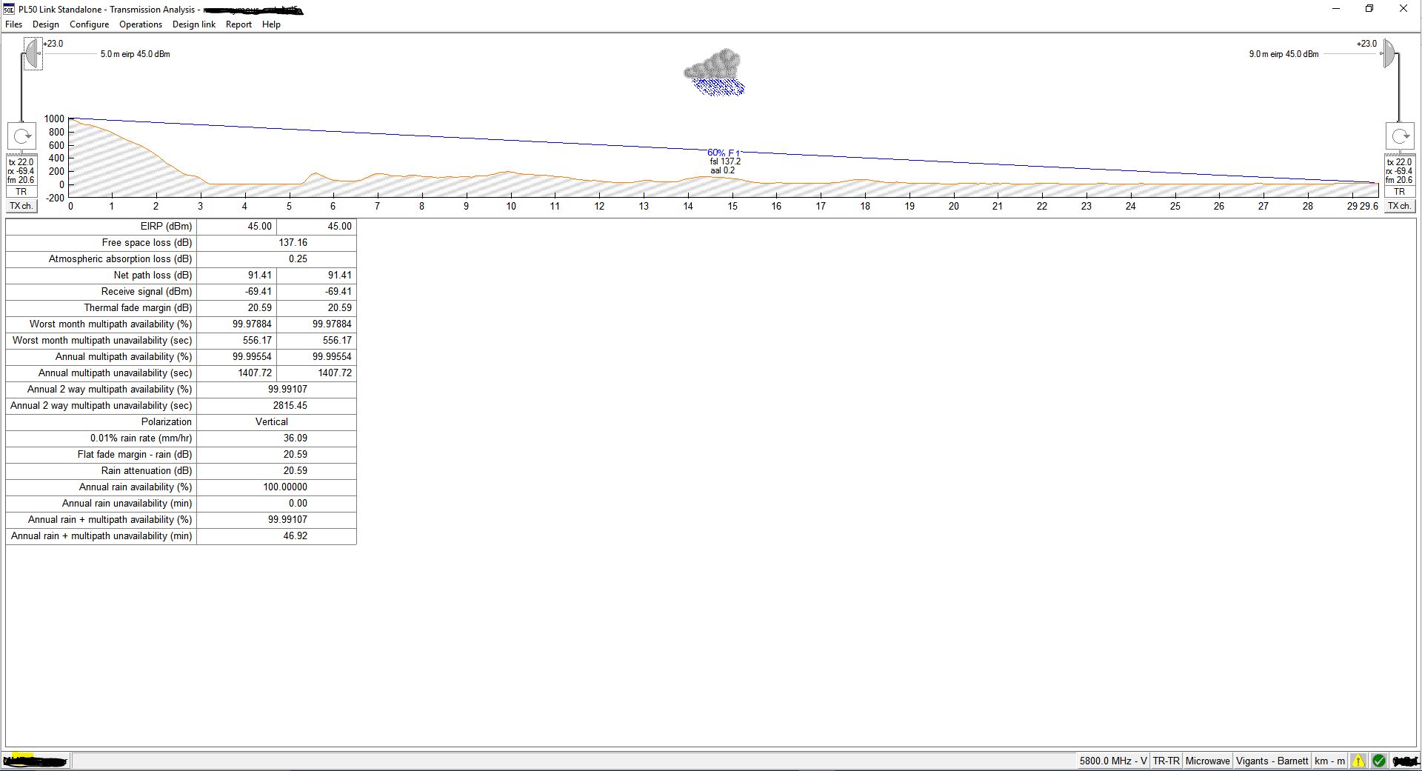Image resolution: width=1422 pixels, height=771 pixels.
Task: Open the Operations menu
Action: pos(141,24)
